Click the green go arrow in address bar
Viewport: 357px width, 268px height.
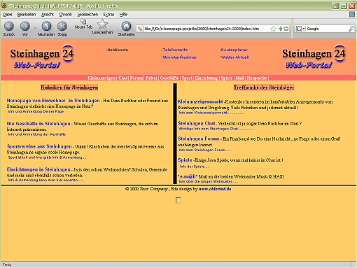pyautogui.click(x=280, y=29)
